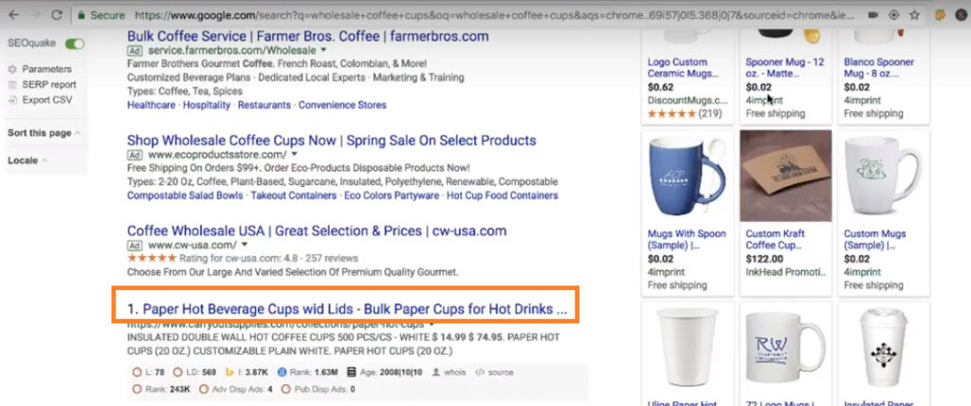
Task: Open dropdown arrow next to www.ecoproductsstore.com
Action: point(295,155)
